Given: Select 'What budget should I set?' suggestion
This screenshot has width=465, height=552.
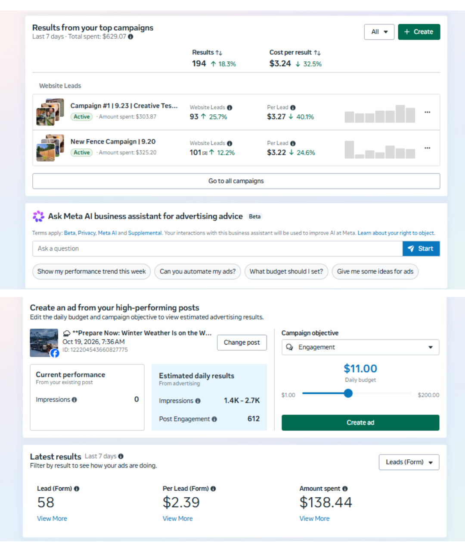Looking at the screenshot, I should click(286, 272).
